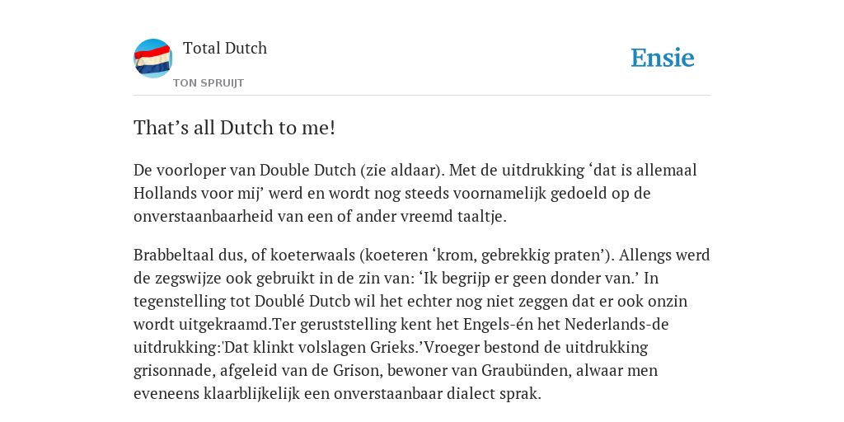Click the horizontal divider line below header
The height and width of the screenshot is (422, 844).
click(x=422, y=96)
